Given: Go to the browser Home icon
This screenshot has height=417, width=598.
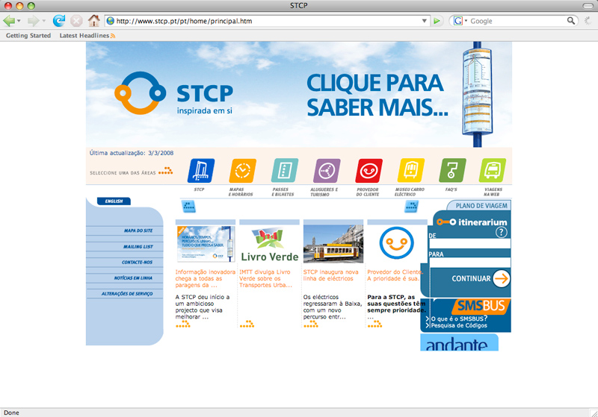Looking at the screenshot, I should click(94, 21).
